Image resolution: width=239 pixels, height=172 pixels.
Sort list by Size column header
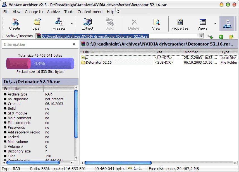[168, 52]
